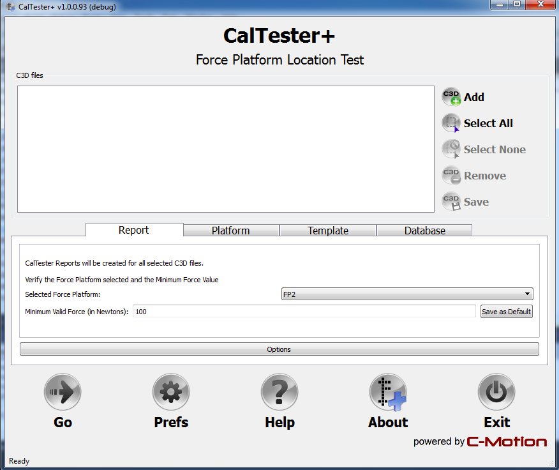The width and height of the screenshot is (559, 470).
Task: Open the Database tab
Action: [x=424, y=231]
